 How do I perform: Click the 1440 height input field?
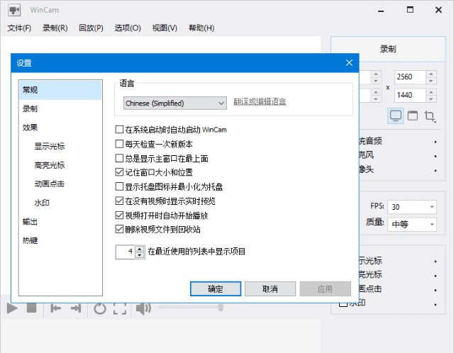click(410, 96)
